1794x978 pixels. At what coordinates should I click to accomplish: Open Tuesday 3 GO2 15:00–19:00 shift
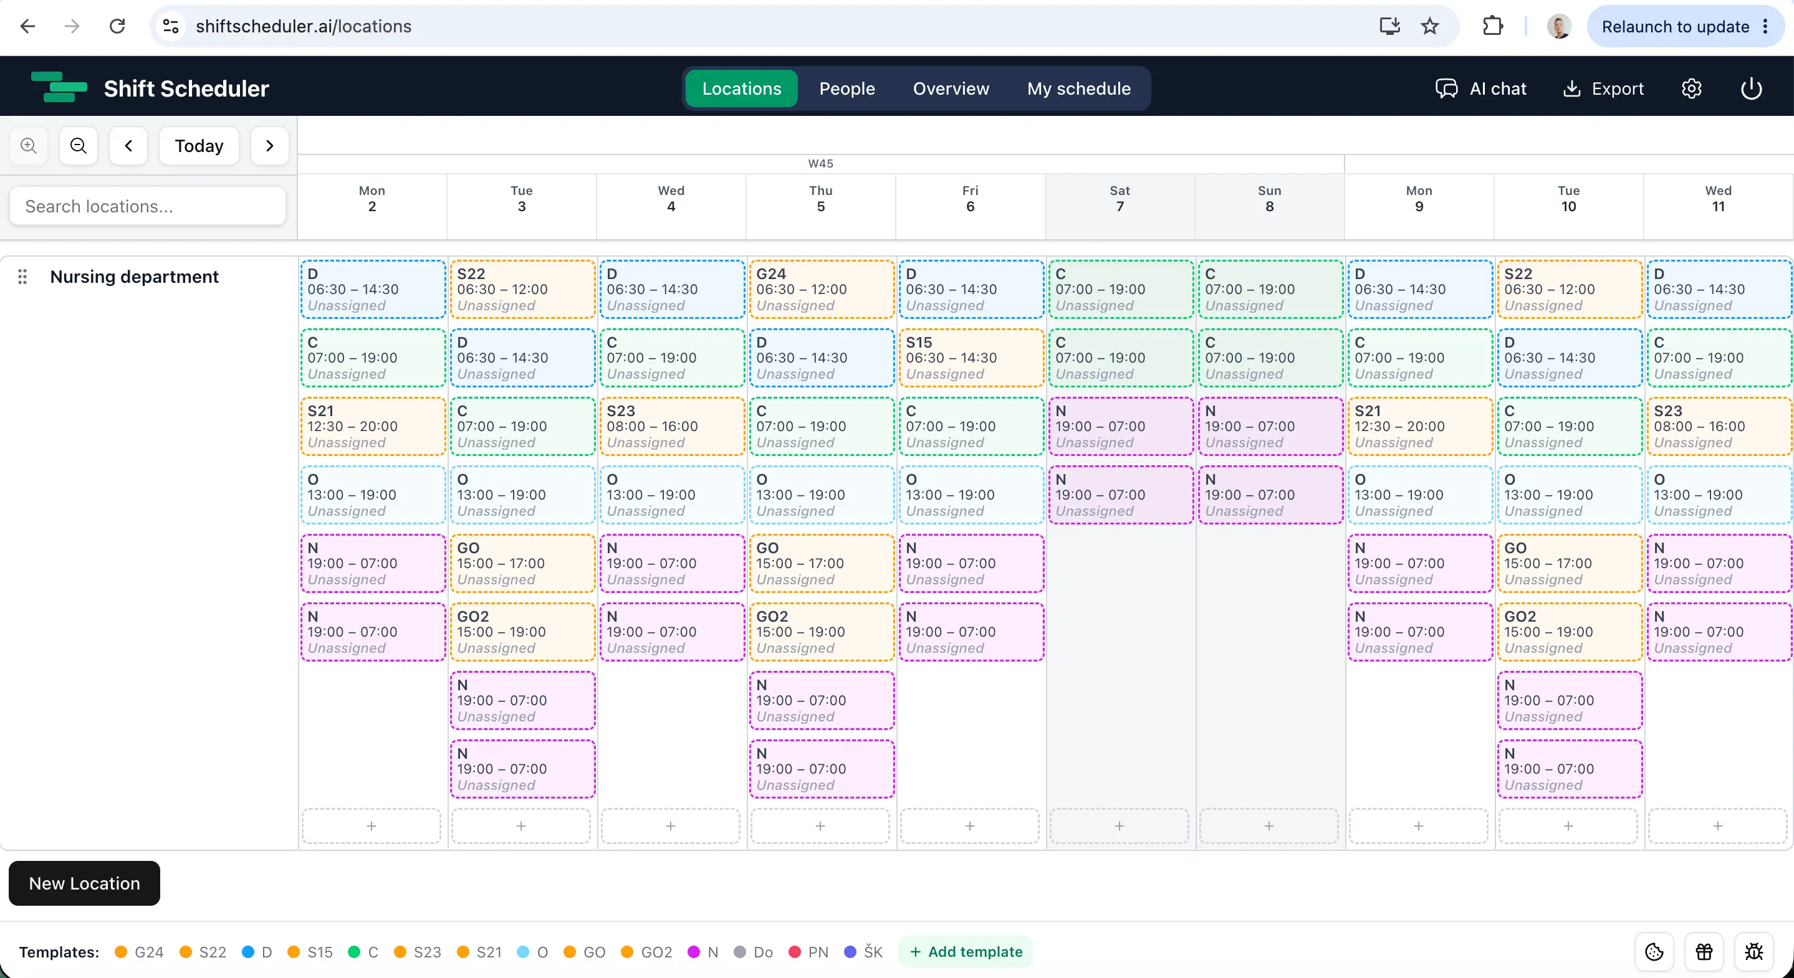(522, 632)
